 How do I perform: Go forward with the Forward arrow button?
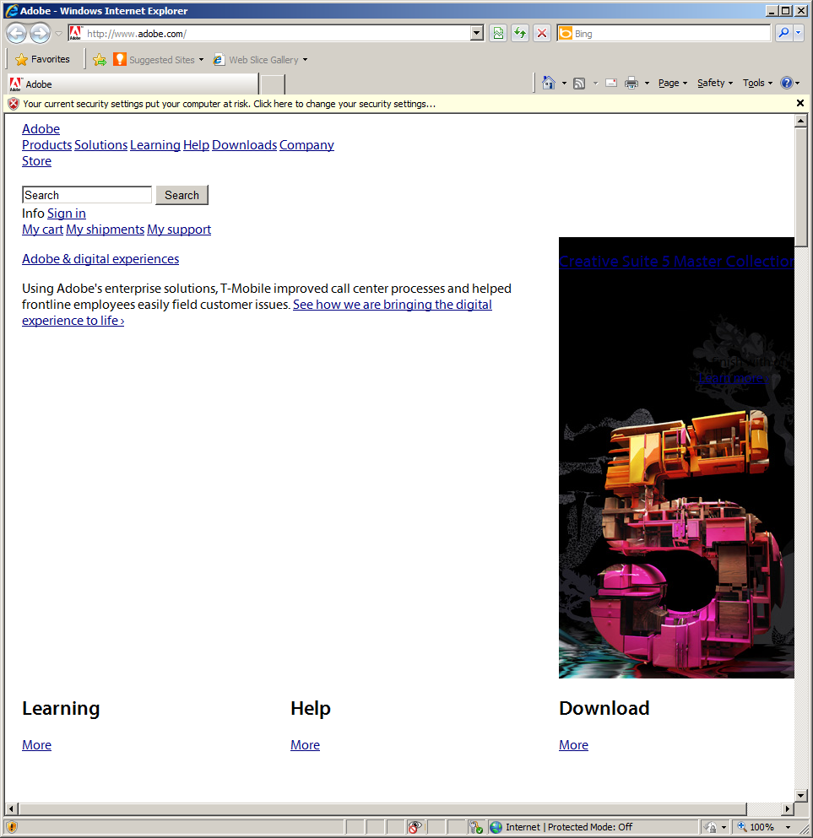point(40,34)
